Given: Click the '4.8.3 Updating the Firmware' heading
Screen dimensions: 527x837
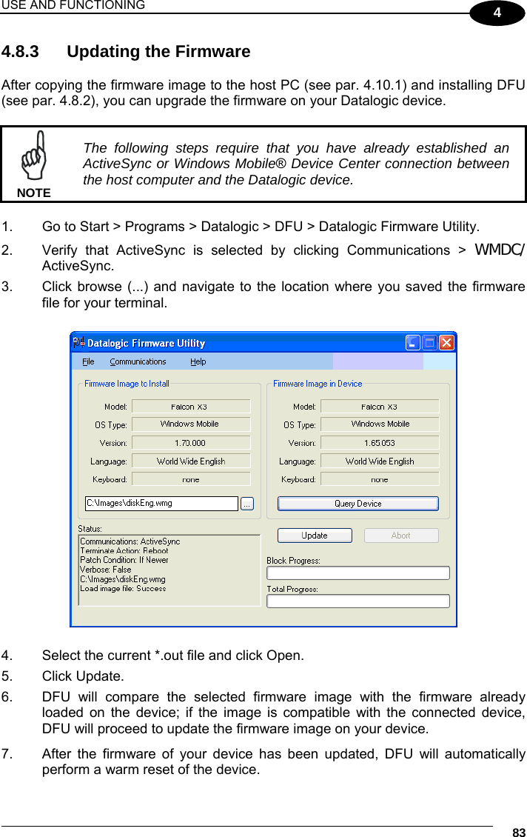Looking at the screenshot, I should click(x=126, y=51).
